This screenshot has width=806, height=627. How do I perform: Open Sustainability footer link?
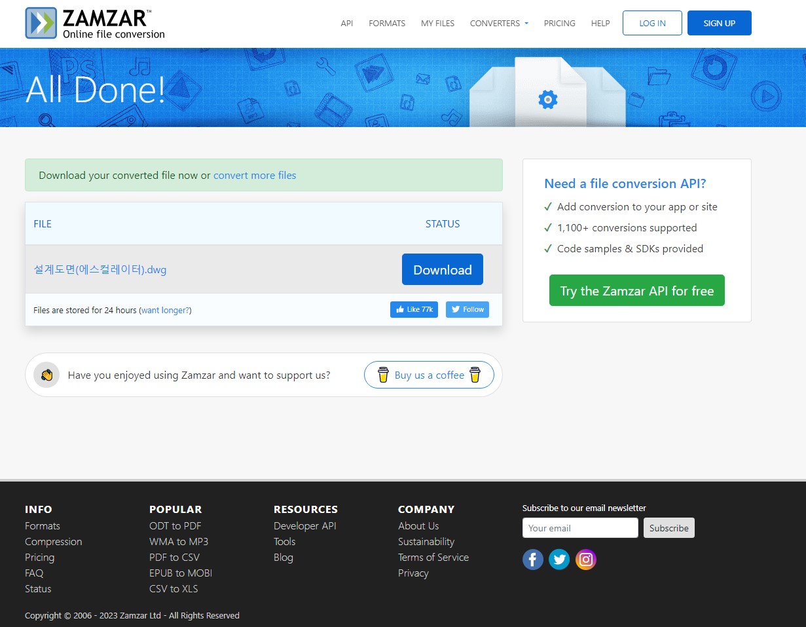tap(426, 541)
